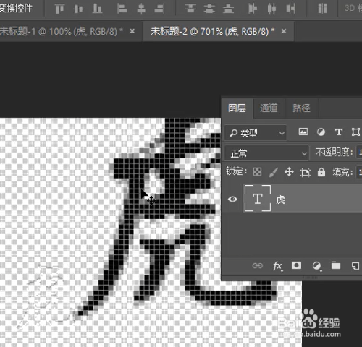Align bottom edges icon in options bar

97,9
